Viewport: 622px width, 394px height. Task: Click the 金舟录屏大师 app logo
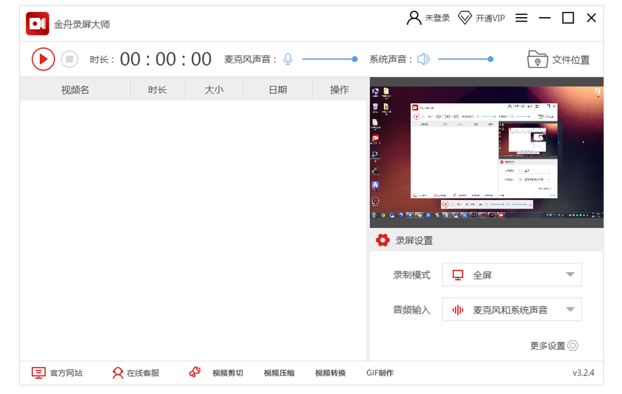(x=37, y=24)
